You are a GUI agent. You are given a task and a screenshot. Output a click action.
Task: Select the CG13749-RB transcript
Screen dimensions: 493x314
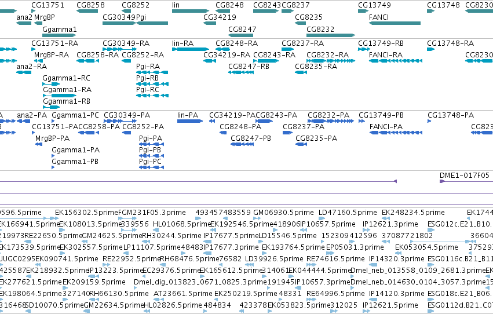coord(364,49)
